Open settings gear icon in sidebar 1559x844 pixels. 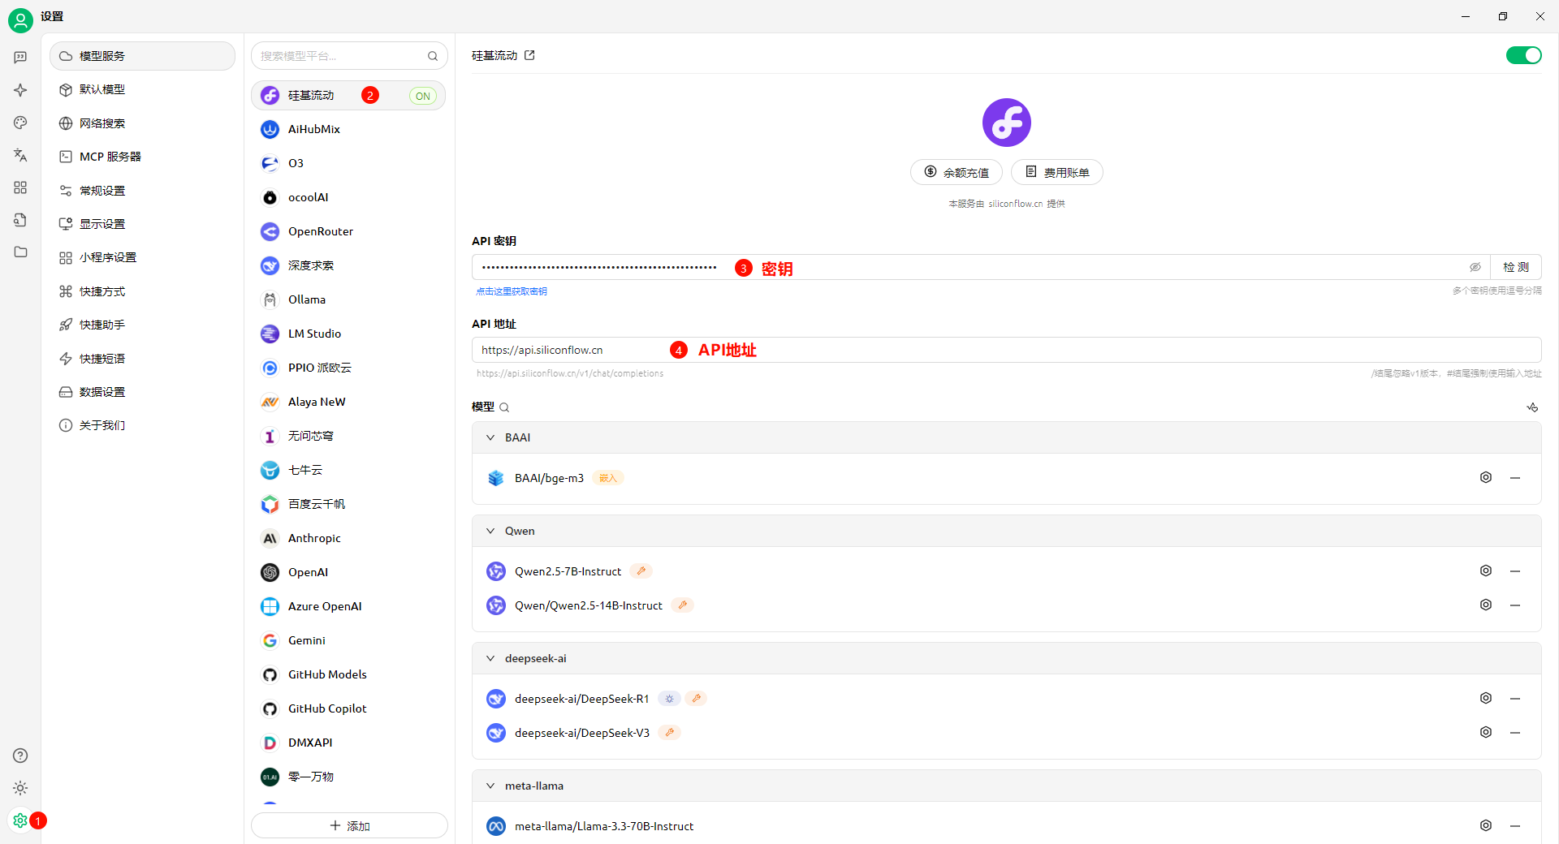coord(20,820)
